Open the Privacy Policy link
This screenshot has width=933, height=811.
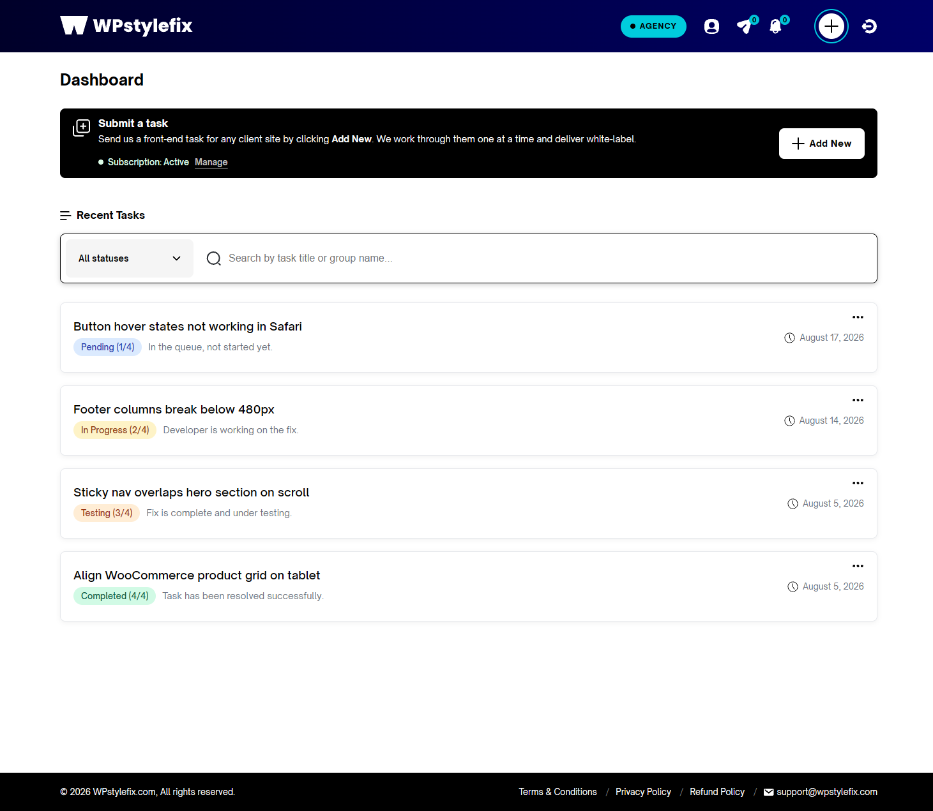pos(643,792)
